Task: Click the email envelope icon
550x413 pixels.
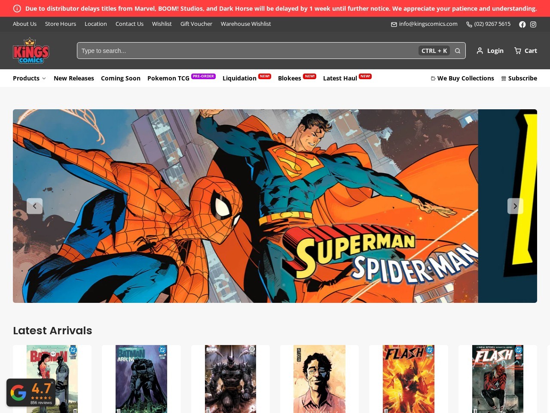Action: click(x=394, y=25)
